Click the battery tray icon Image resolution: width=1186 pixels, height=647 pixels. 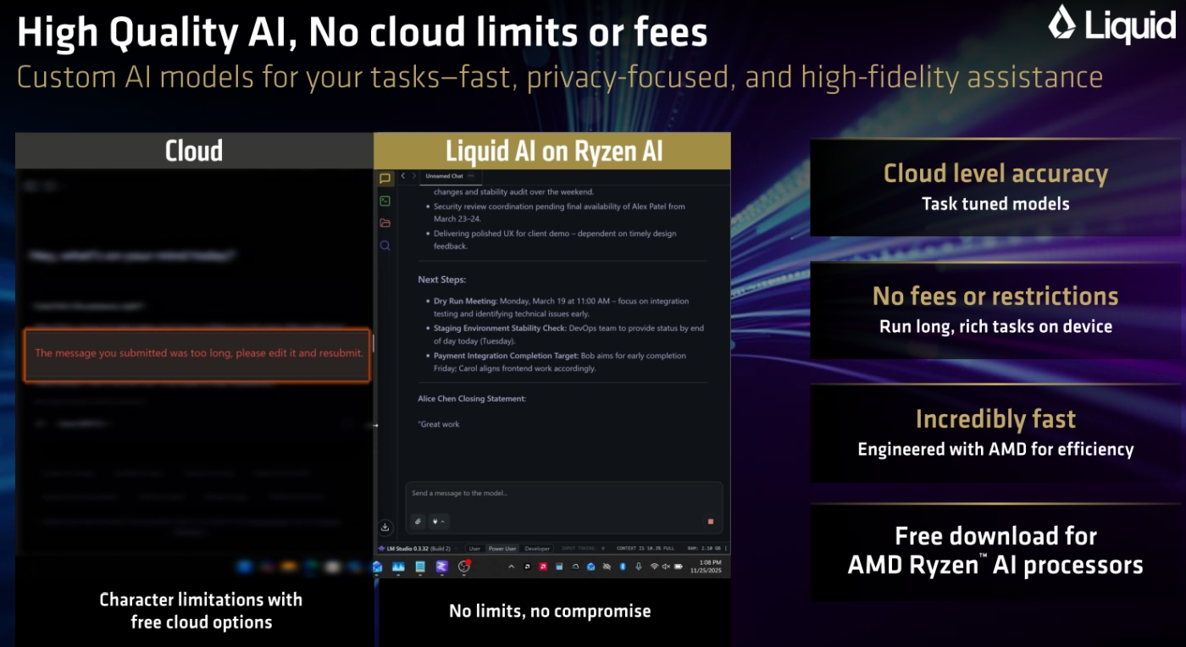click(678, 567)
